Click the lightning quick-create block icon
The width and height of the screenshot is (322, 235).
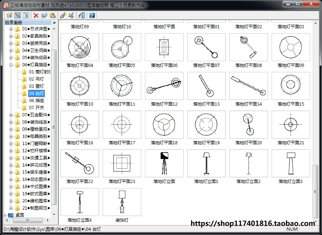tap(63, 15)
